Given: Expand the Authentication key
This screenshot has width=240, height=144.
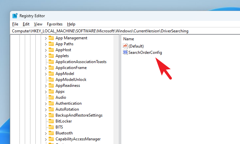Looking at the screenshot, I should click(46, 104).
